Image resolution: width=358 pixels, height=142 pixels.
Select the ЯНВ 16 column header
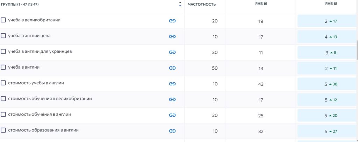261,3
